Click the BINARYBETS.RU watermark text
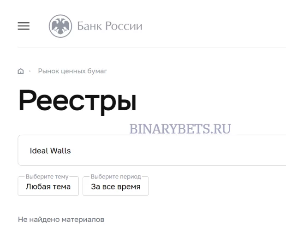The height and width of the screenshot is (239, 286). (x=180, y=129)
